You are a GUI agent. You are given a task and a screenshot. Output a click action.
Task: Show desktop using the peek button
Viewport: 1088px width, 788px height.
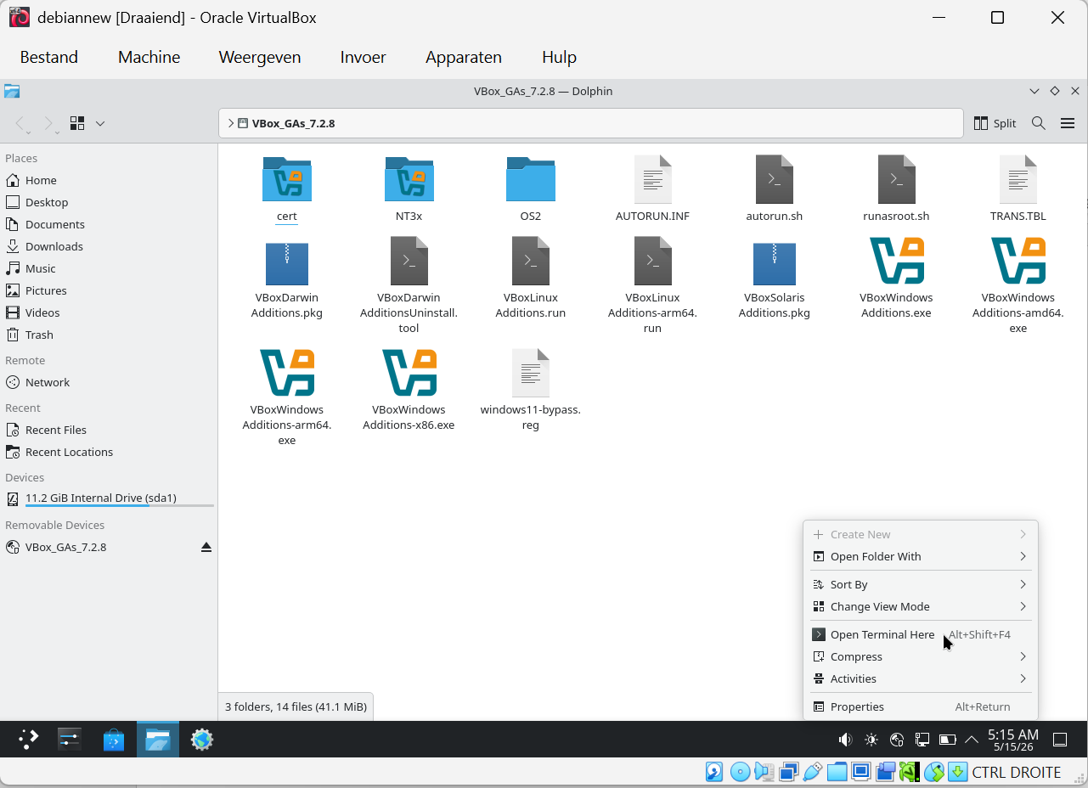click(x=1060, y=740)
